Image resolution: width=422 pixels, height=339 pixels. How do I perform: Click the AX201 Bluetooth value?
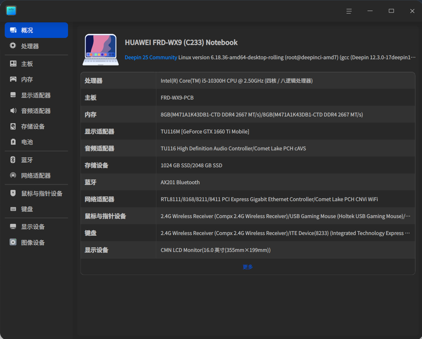180,182
